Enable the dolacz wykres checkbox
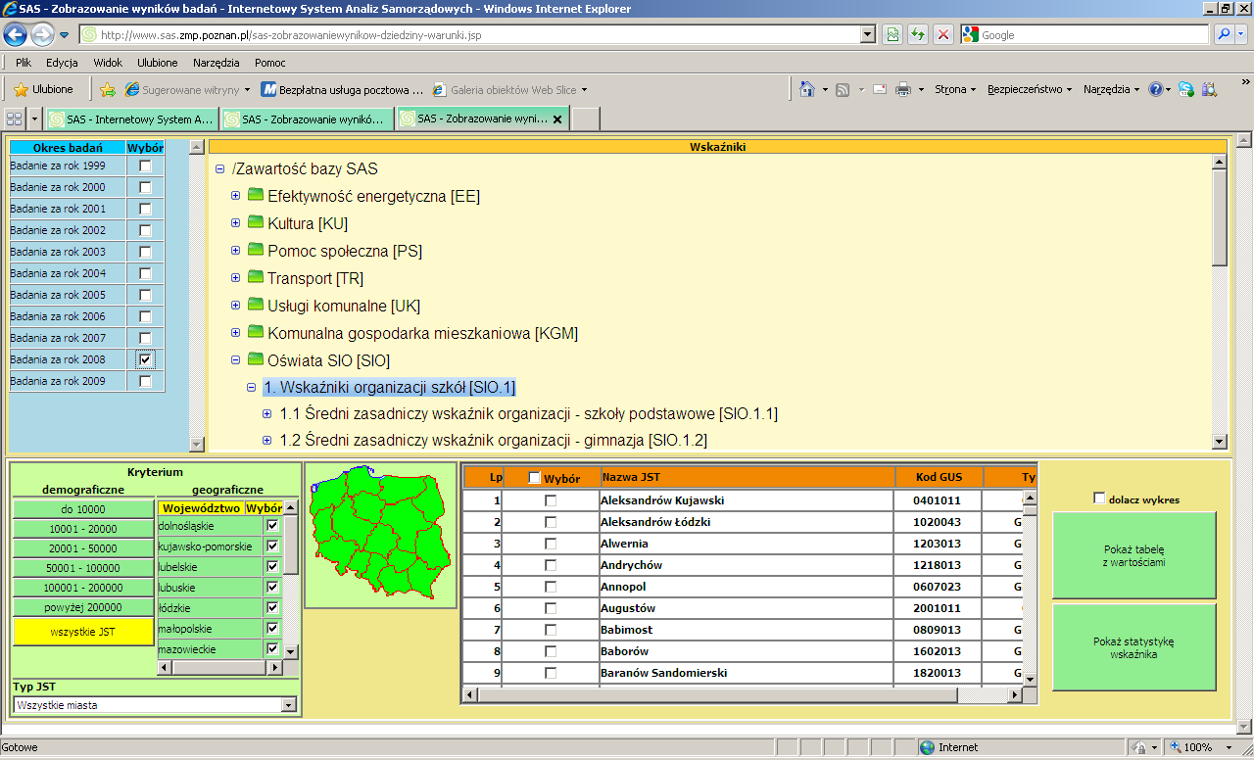1254x760 pixels. click(x=1099, y=499)
